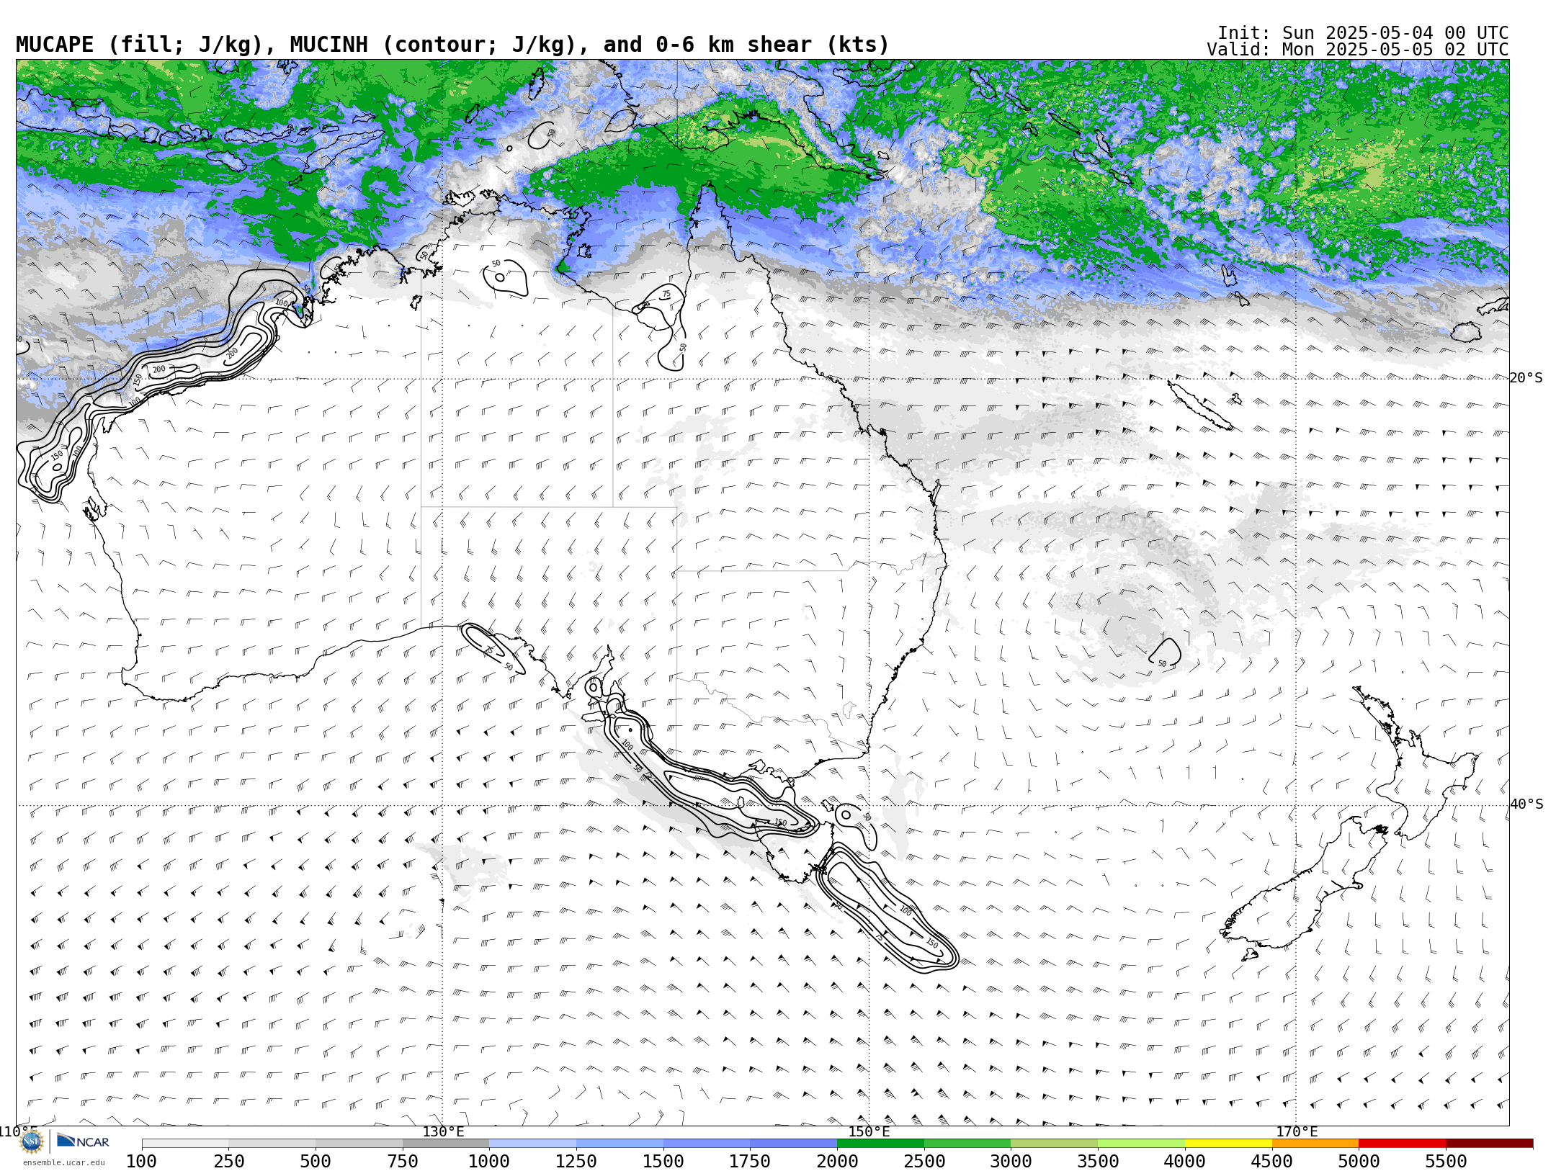
Task: Click the map title 'MUCAPE (fill; J/kg)...'
Action: point(452,45)
